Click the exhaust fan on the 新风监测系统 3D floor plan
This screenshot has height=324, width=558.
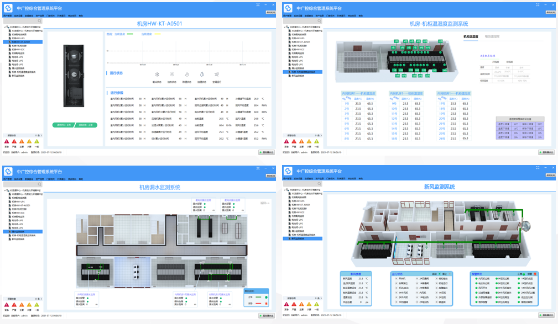[x=525, y=226]
